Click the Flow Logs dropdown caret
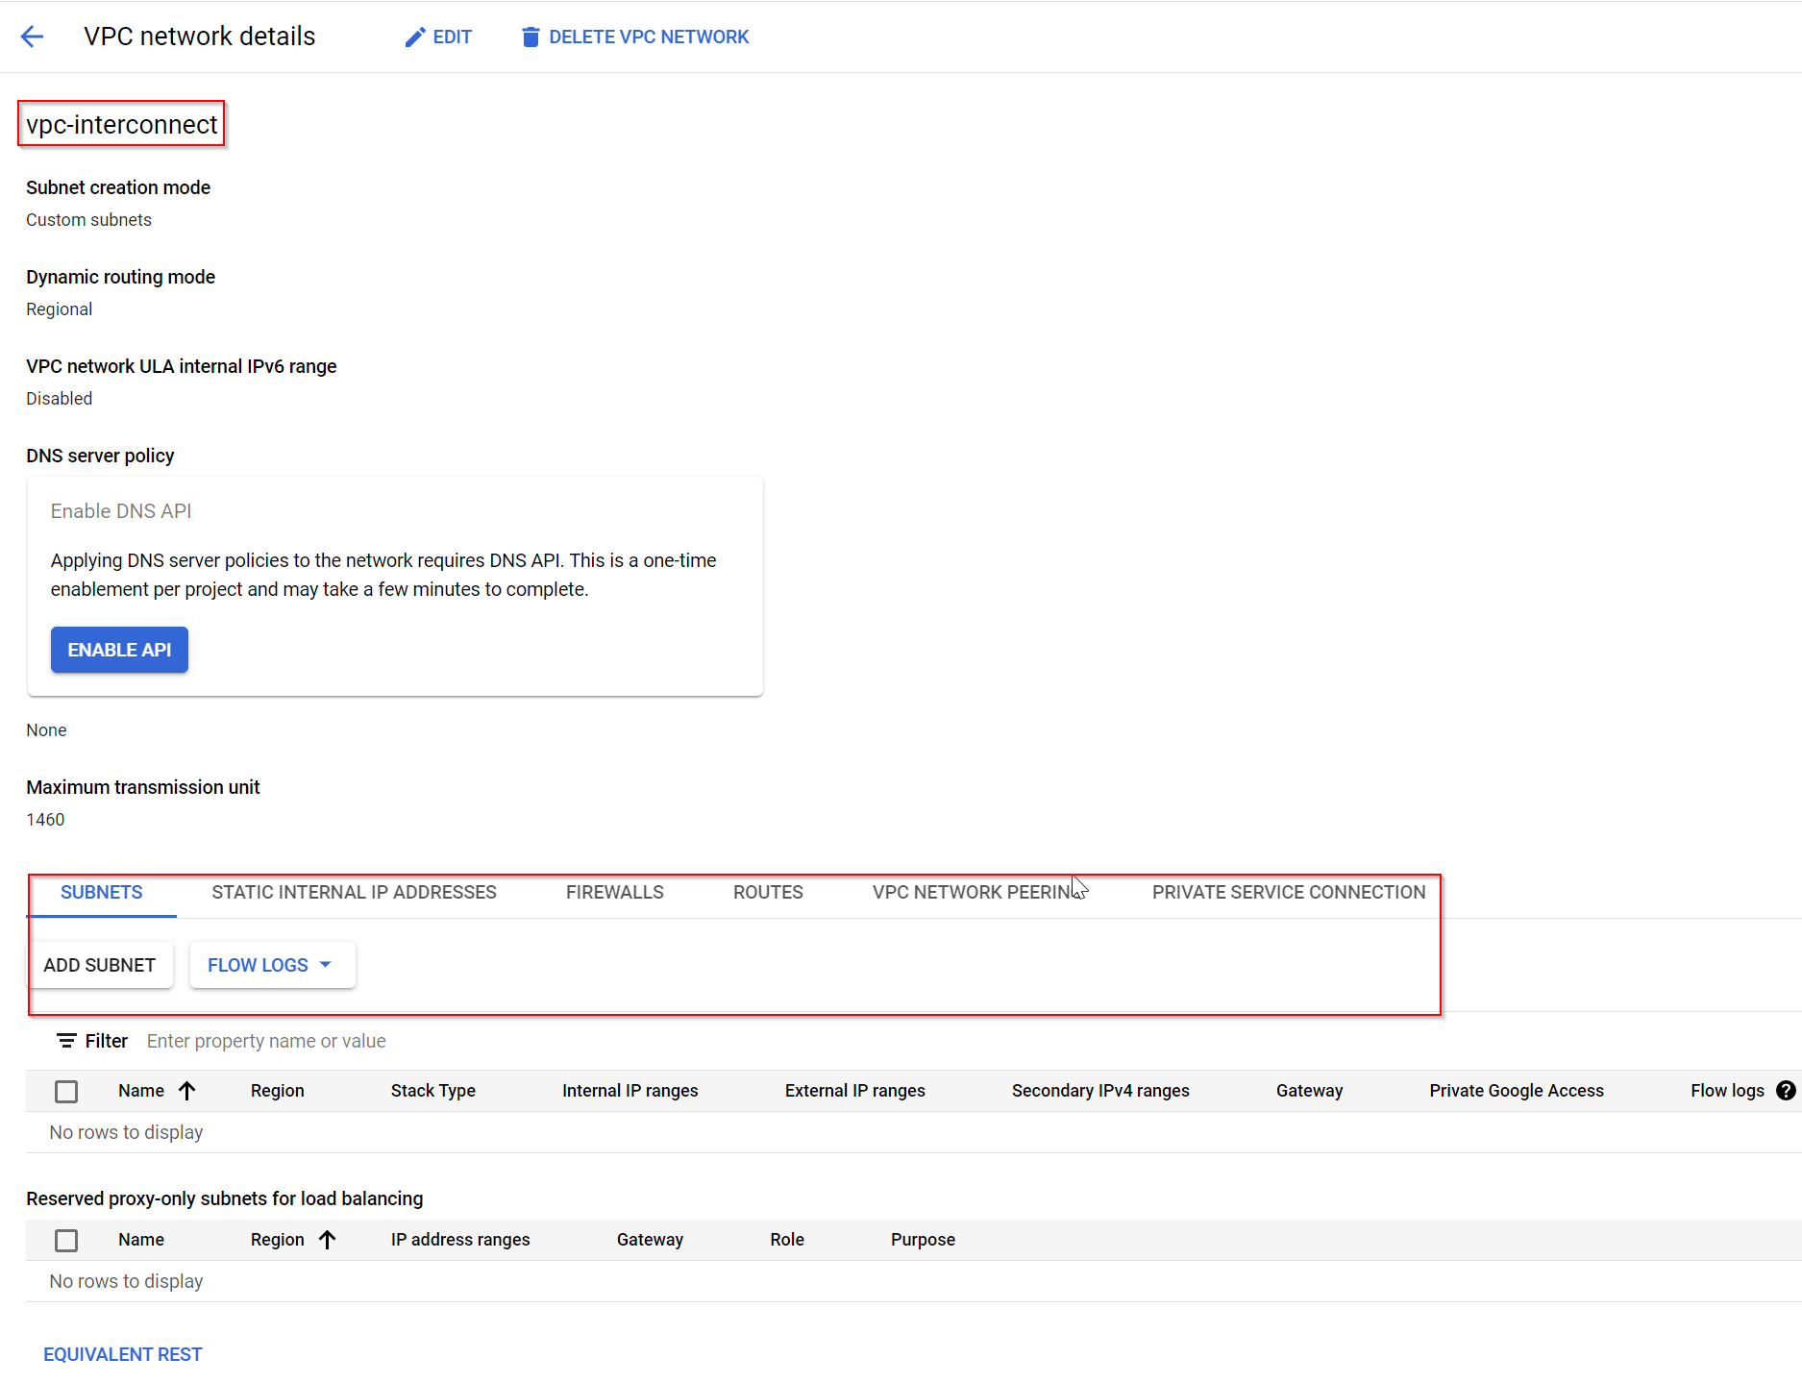The width and height of the screenshot is (1802, 1383). coord(326,964)
